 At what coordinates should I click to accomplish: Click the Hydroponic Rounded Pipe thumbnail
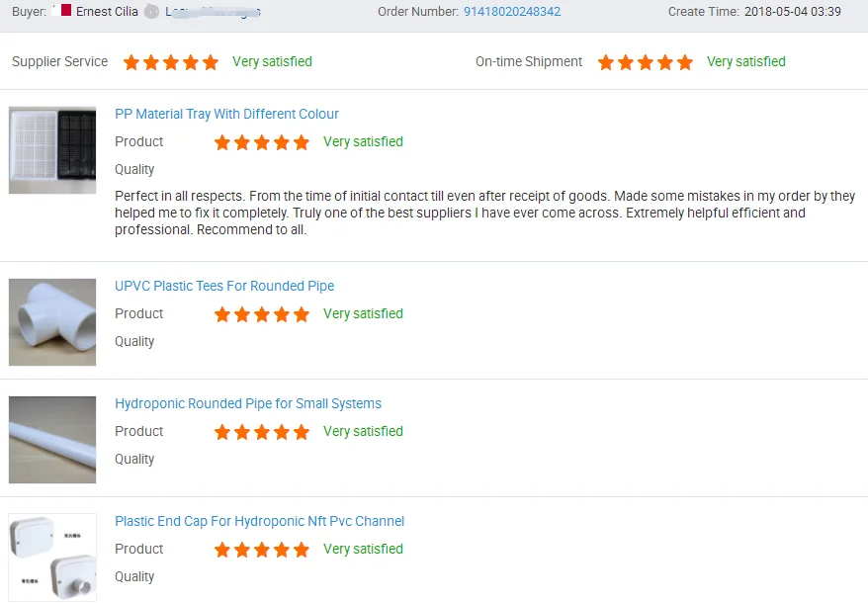coord(52,440)
